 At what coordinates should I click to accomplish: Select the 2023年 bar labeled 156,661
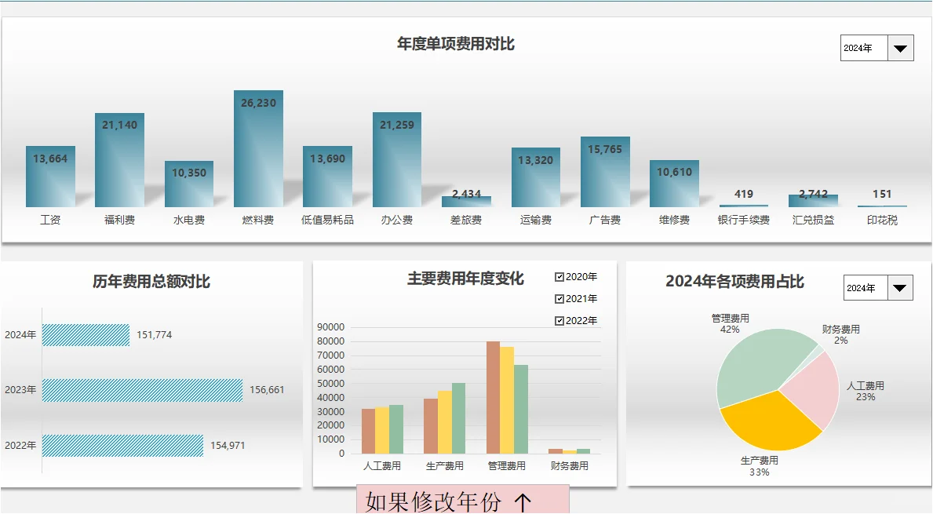pyautogui.click(x=145, y=388)
